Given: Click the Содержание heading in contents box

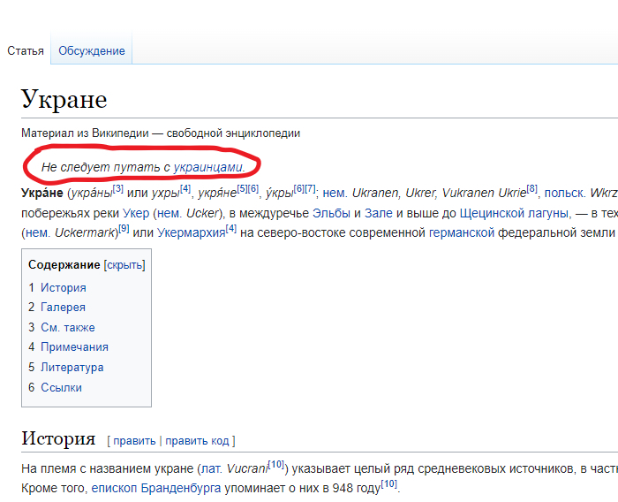Looking at the screenshot, I should (64, 265).
